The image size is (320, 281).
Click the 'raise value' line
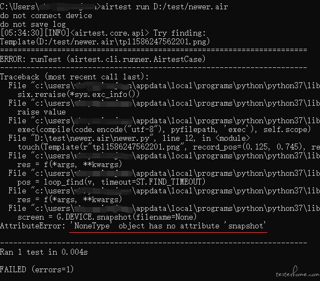coord(42,112)
